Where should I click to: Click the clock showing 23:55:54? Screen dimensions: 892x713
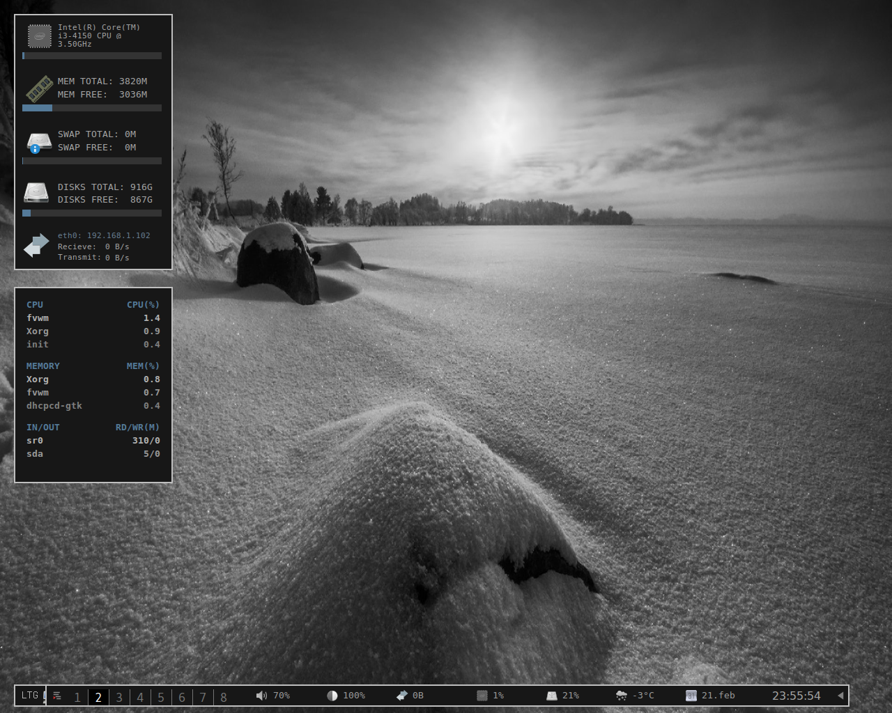pos(796,696)
